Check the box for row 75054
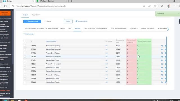The image size is (180, 101). point(25,71)
